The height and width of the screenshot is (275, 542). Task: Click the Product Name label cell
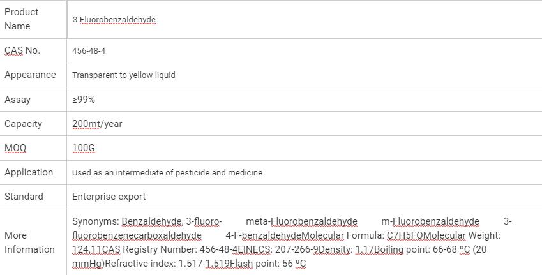click(x=22, y=19)
